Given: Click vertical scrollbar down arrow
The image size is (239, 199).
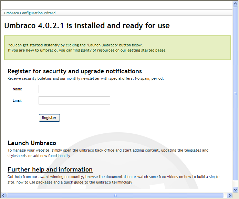Looking at the screenshot, I should click(x=235, y=190).
